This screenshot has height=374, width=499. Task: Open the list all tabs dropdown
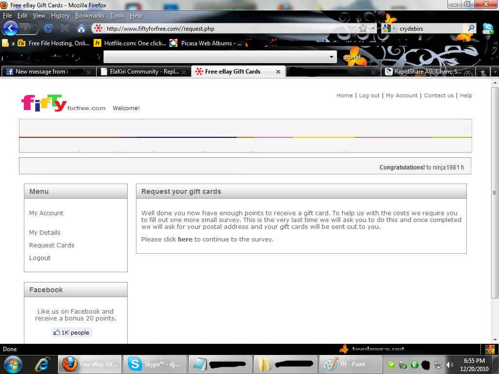(x=495, y=72)
